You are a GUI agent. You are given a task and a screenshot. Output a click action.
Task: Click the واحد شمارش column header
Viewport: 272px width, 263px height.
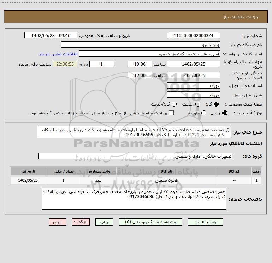[98, 171]
